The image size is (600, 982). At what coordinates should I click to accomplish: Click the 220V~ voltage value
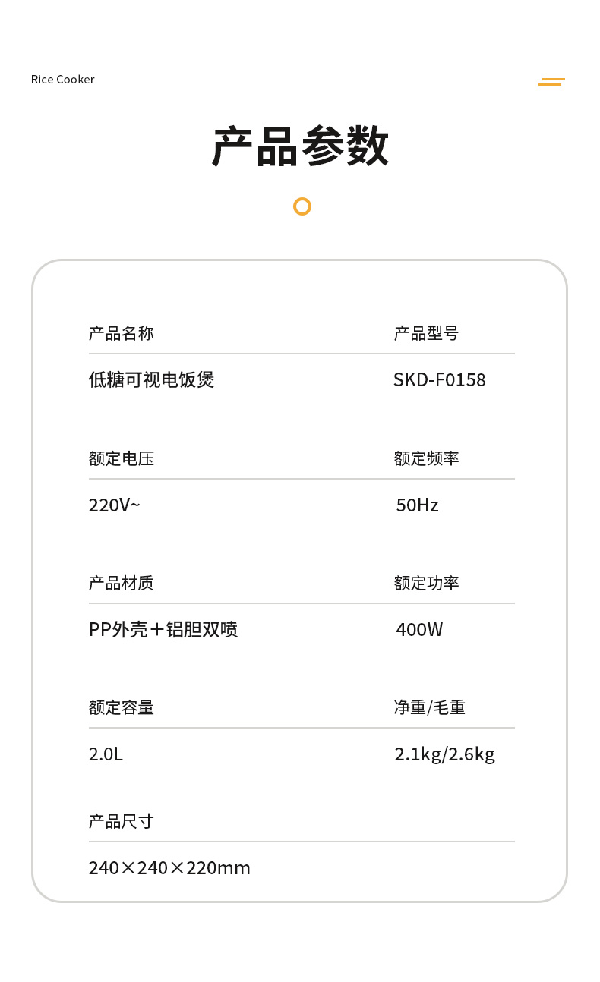point(114,505)
